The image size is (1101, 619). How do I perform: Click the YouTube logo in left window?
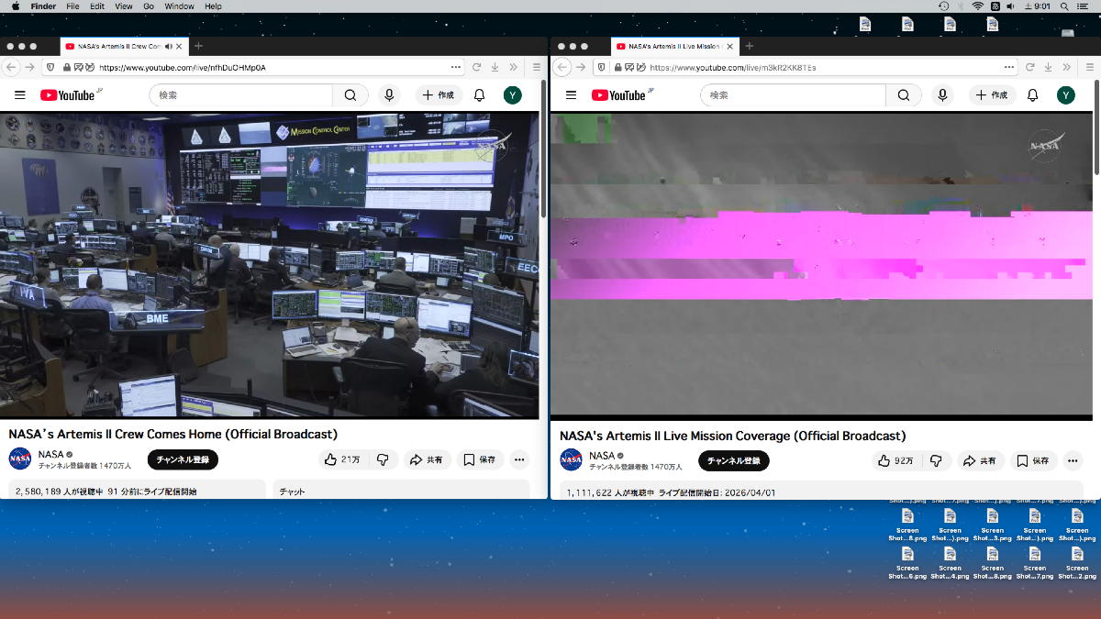70,94
